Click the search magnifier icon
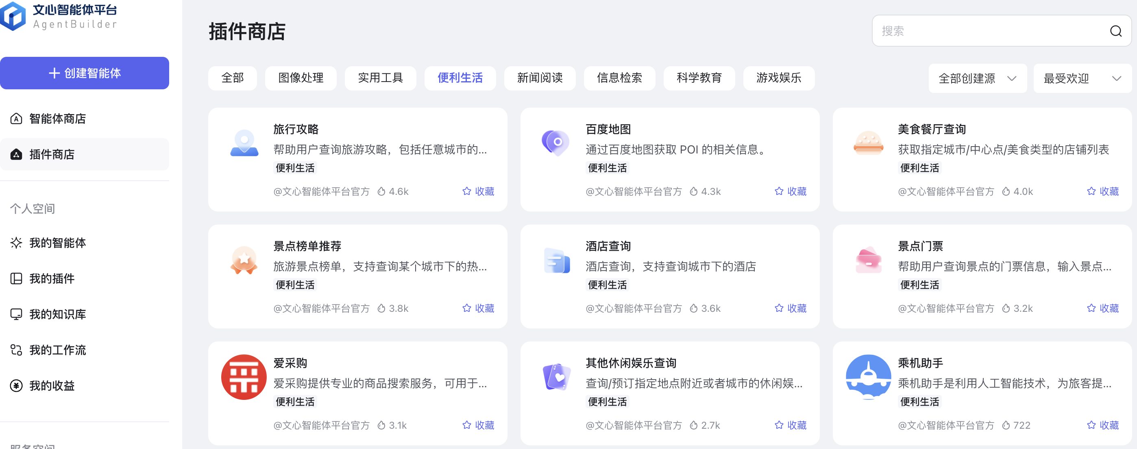The height and width of the screenshot is (449, 1137). (x=1115, y=31)
